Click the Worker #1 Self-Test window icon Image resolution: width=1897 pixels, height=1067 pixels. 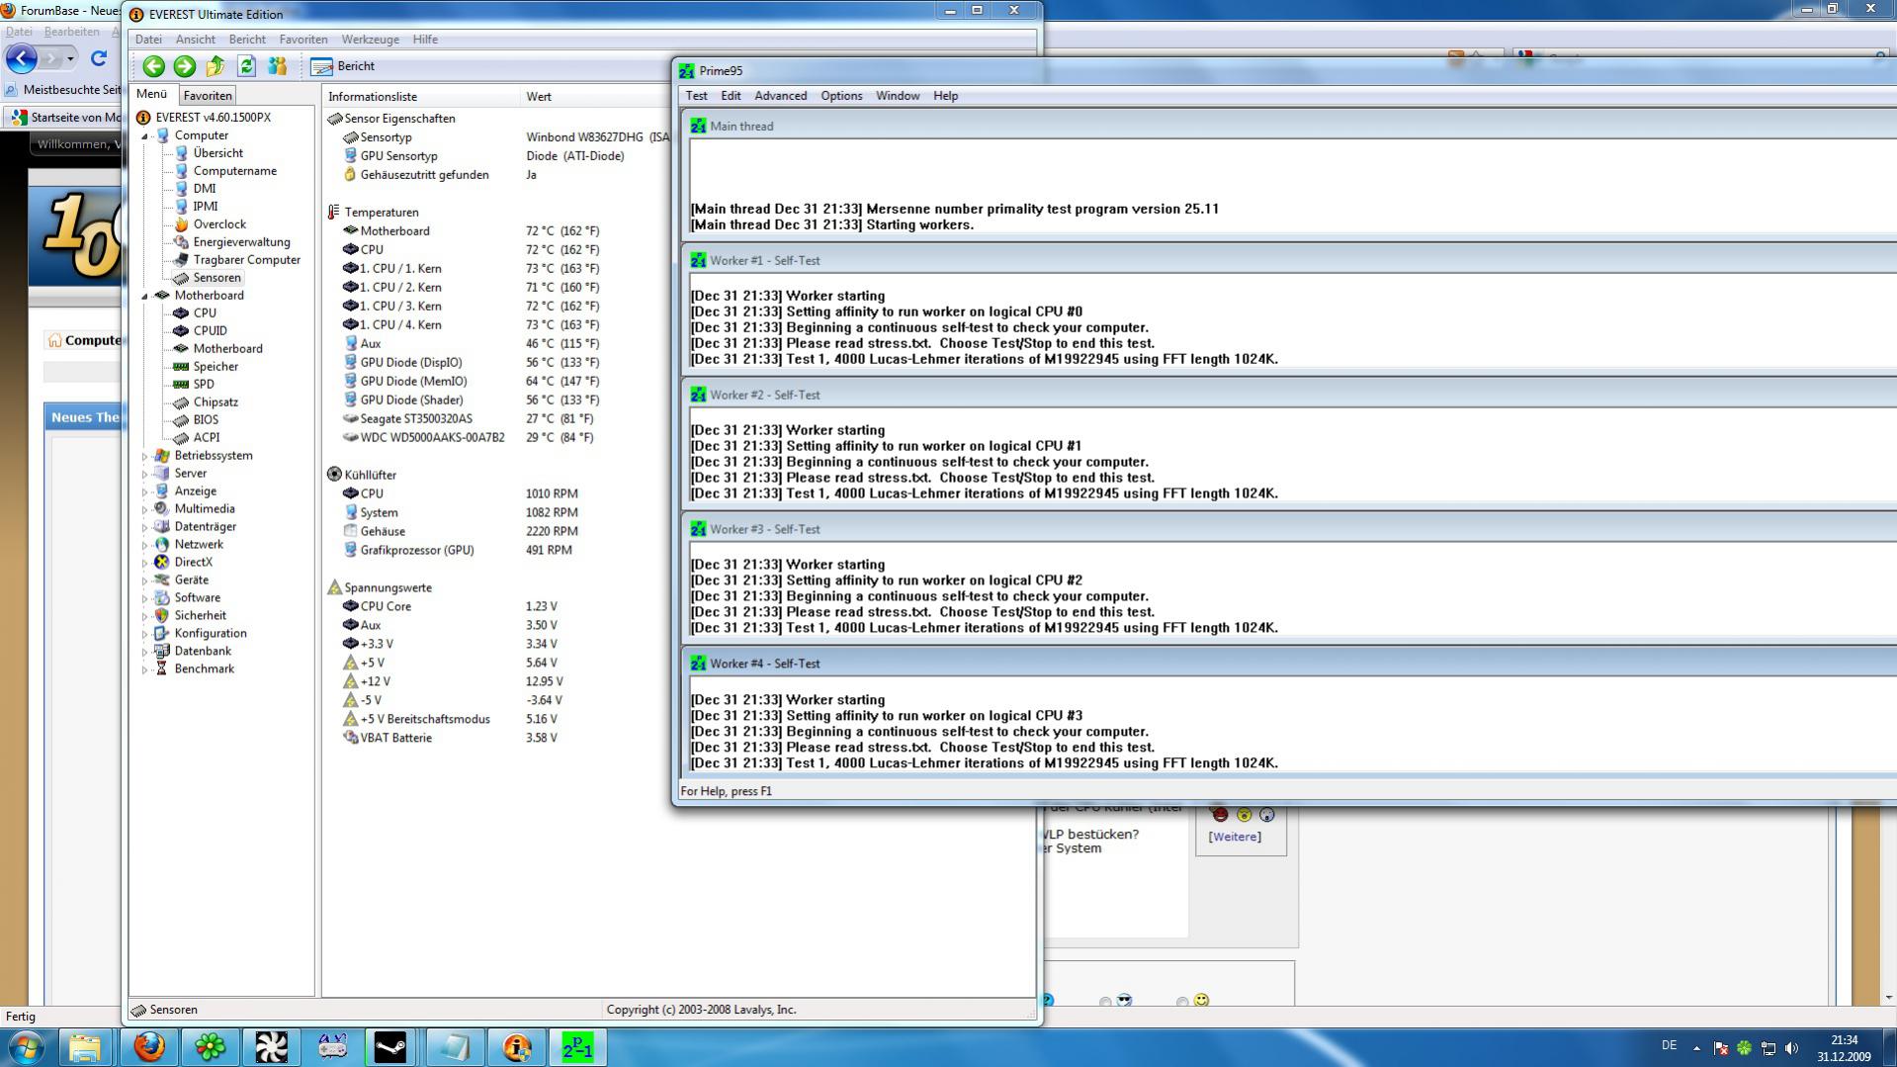click(698, 261)
